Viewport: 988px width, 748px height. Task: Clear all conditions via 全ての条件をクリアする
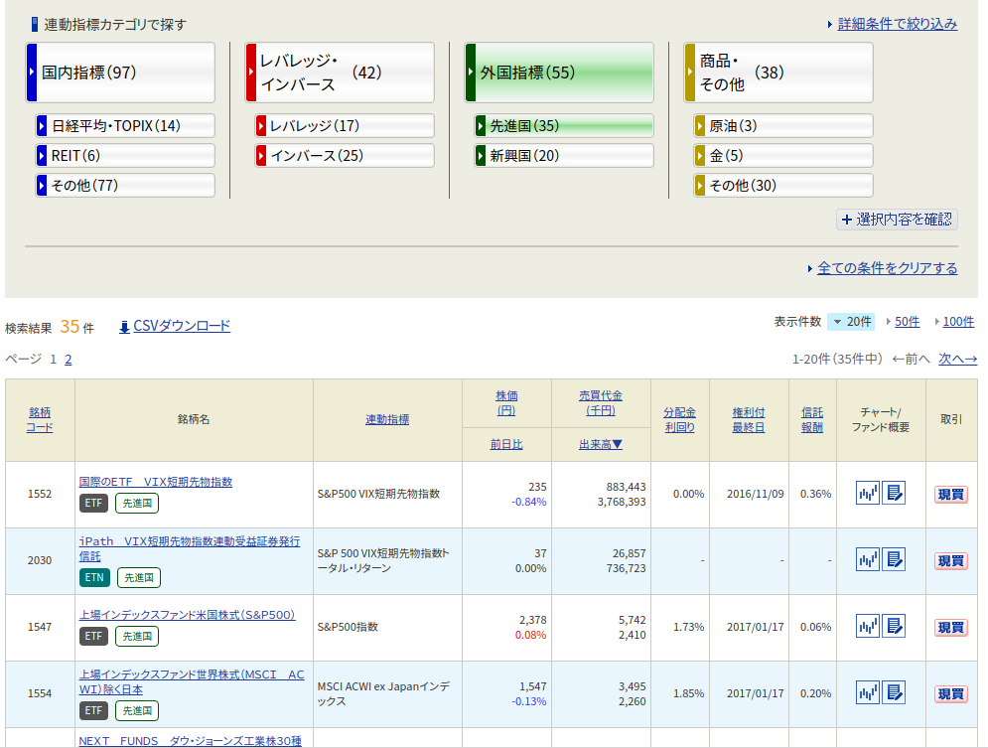click(x=887, y=268)
